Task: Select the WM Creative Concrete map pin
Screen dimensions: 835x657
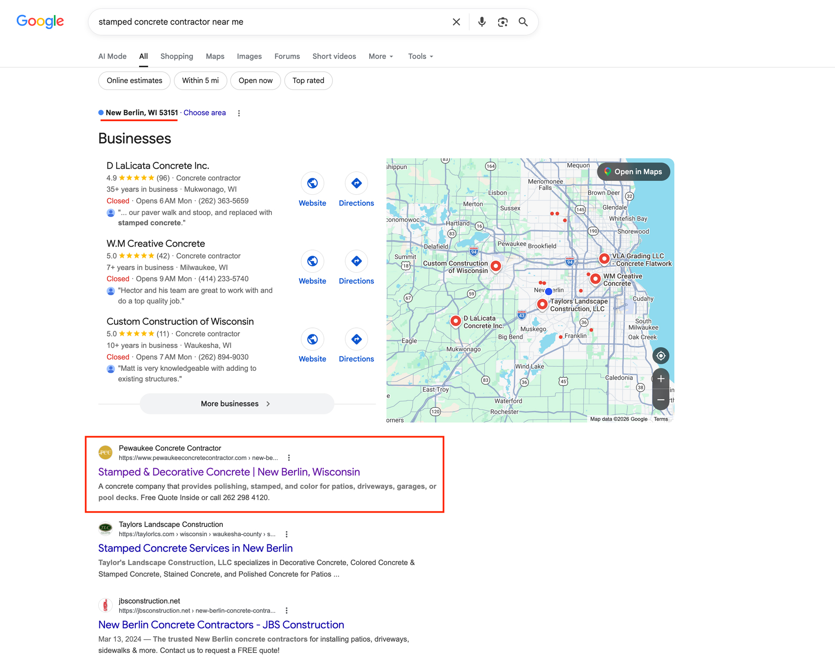Action: tap(595, 279)
